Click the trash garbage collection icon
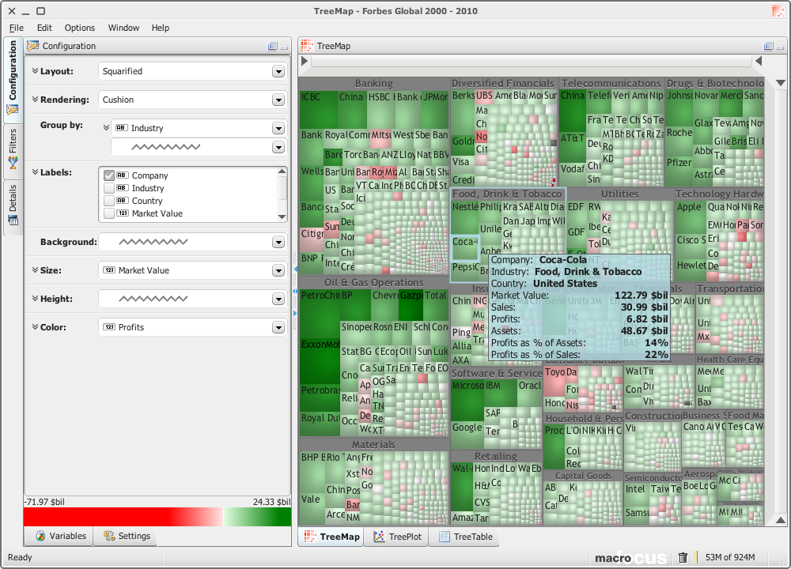791x569 pixels. click(x=683, y=558)
